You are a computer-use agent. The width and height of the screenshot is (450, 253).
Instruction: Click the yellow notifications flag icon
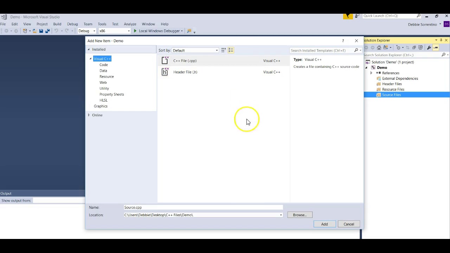pyautogui.click(x=348, y=16)
